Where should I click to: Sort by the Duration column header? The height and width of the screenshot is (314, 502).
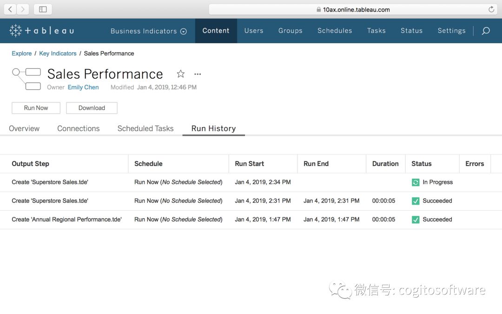(385, 164)
